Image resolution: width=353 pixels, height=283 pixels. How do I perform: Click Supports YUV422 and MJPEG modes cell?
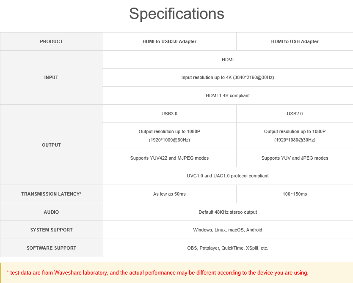tap(169, 158)
